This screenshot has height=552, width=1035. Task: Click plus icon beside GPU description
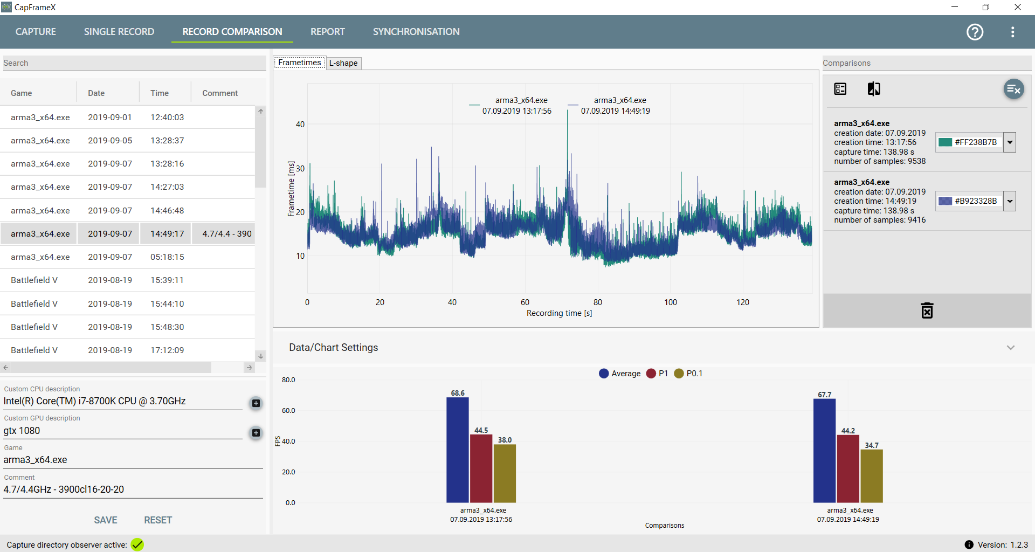[x=256, y=432]
